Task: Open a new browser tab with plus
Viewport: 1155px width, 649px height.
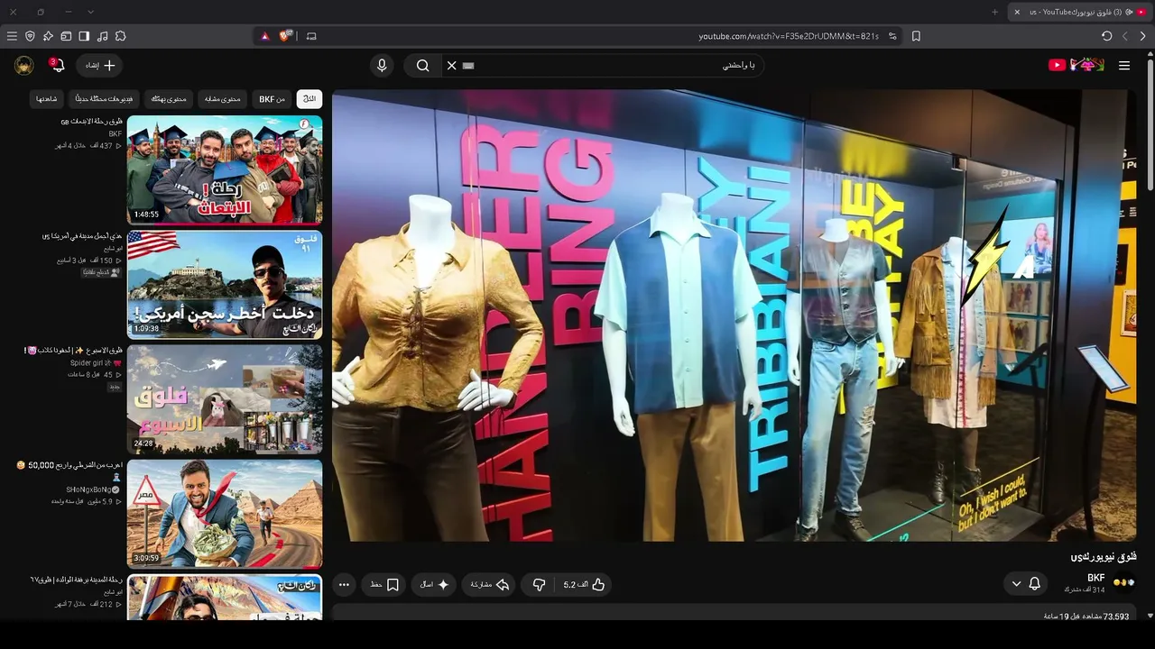Action: pyautogui.click(x=995, y=12)
